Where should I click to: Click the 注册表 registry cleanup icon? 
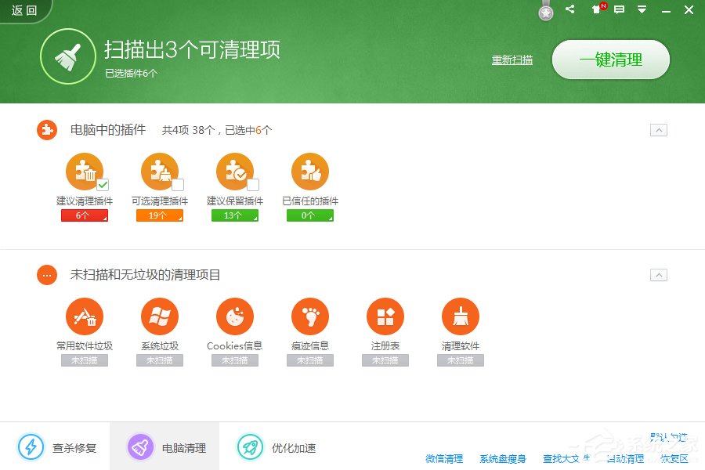pos(385,317)
